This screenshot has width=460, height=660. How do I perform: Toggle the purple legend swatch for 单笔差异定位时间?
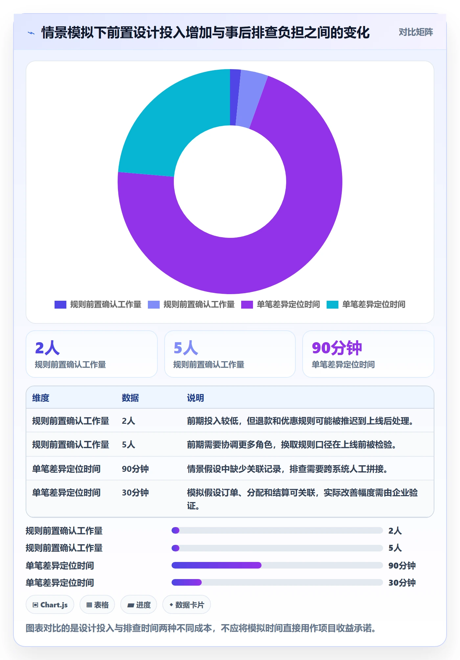pos(247,305)
